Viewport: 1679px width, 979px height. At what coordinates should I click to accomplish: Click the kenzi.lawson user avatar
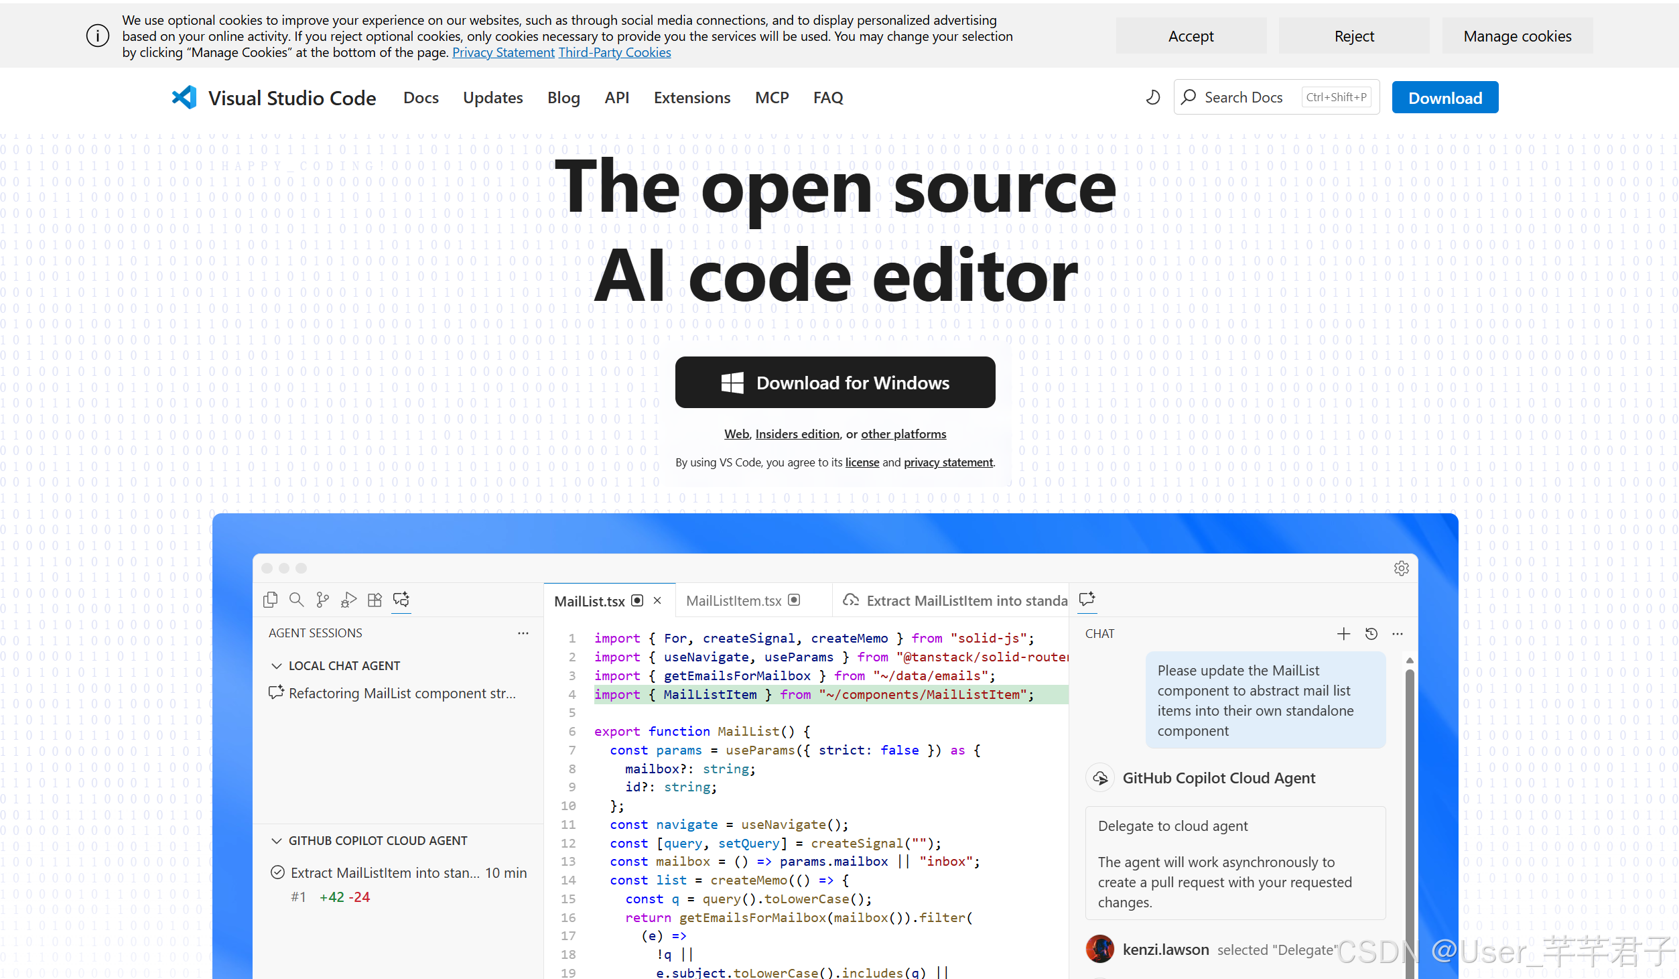point(1100,949)
